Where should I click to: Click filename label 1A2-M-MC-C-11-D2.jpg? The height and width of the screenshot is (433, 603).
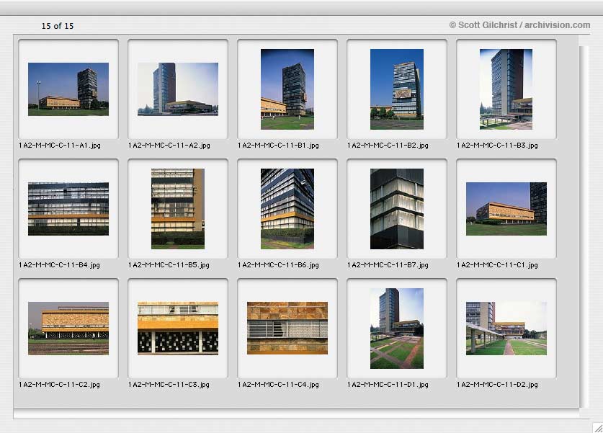click(497, 385)
